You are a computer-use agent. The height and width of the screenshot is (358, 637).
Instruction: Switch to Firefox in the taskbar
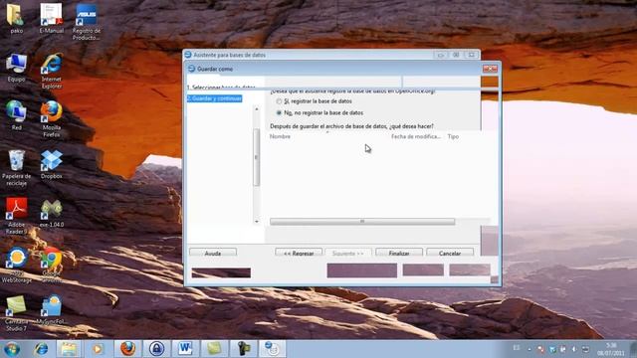tap(127, 349)
